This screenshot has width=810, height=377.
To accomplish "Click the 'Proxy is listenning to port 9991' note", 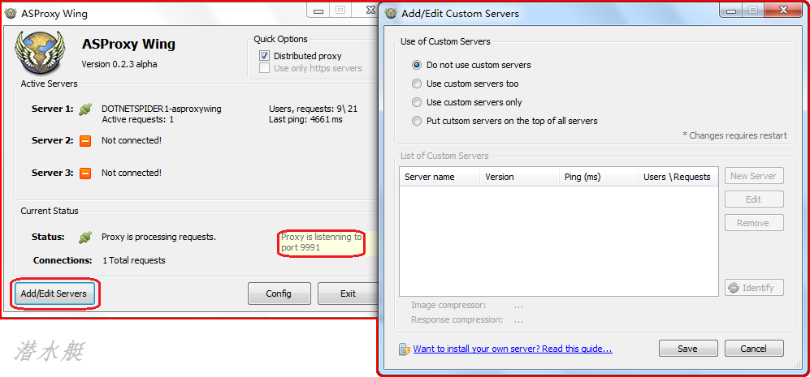I will [x=321, y=242].
